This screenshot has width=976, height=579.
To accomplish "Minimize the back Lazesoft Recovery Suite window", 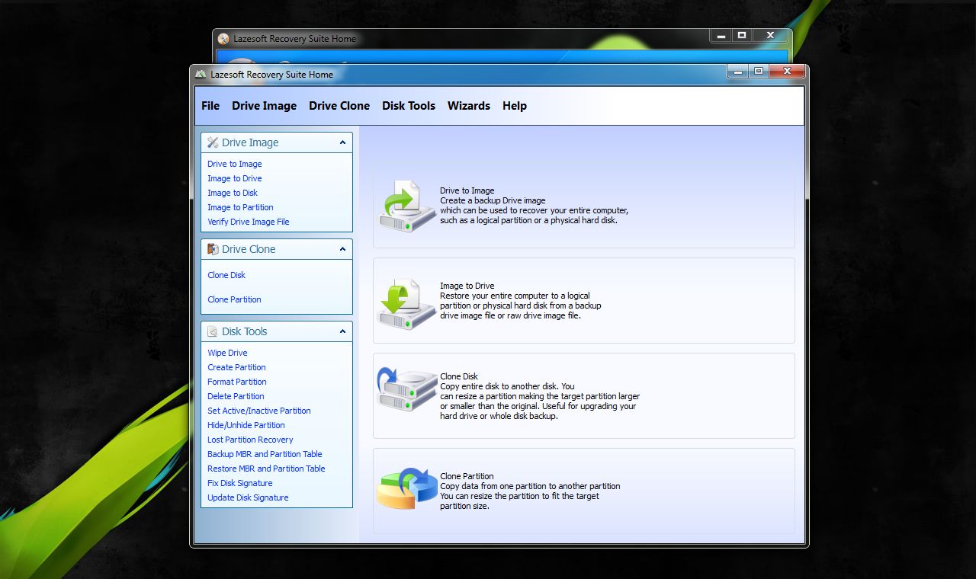I will tap(721, 36).
